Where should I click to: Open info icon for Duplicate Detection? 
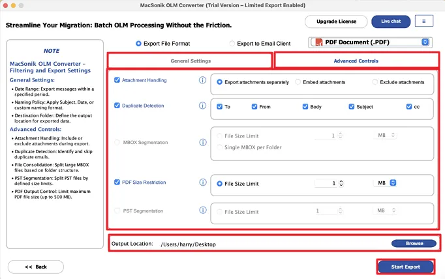(202, 106)
